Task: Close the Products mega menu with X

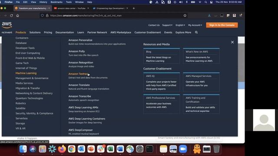Action: 232,42
